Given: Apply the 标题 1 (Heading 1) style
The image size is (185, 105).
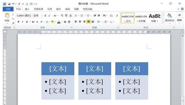Looking at the screenshot, I should (x=155, y=18).
